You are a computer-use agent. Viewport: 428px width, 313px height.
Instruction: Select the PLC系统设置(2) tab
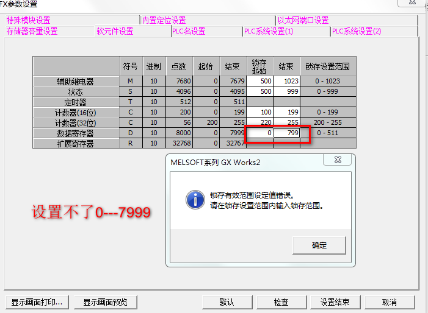(357, 31)
